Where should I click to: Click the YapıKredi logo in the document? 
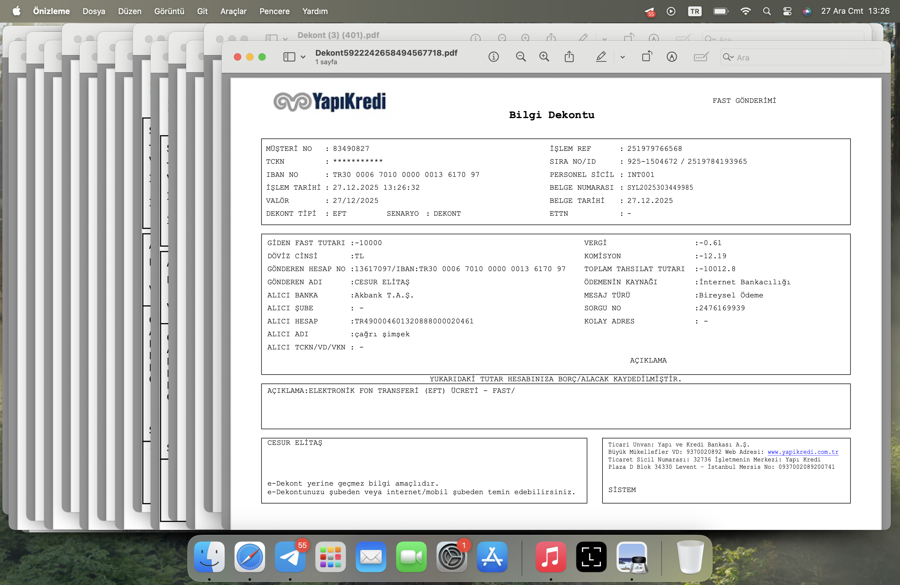[329, 102]
